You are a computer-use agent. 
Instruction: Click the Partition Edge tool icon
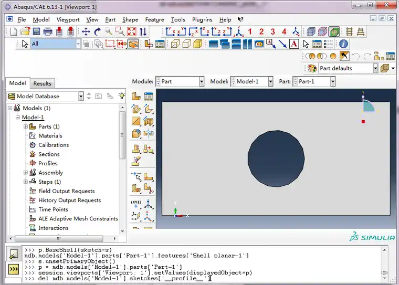coord(136,176)
